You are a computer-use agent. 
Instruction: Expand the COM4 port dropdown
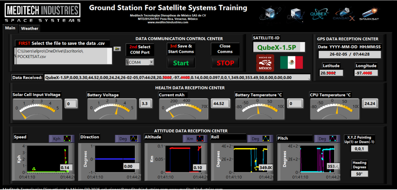(x=152, y=62)
